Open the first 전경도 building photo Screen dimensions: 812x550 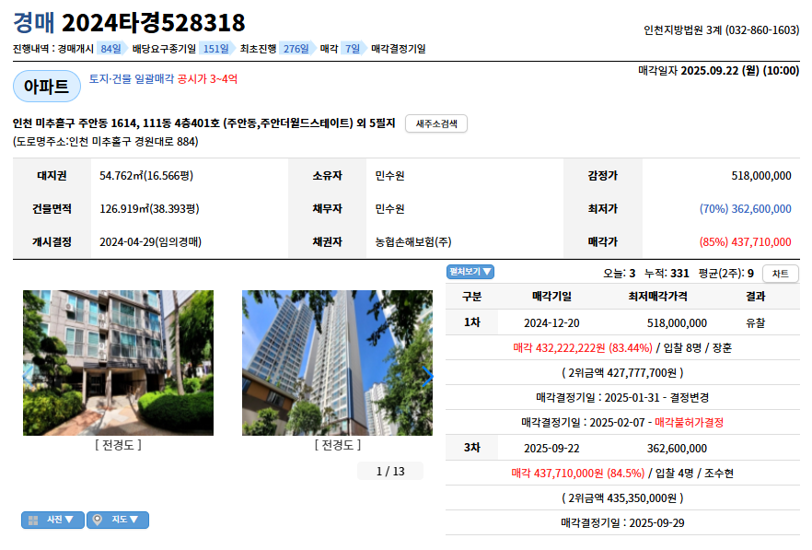(x=118, y=362)
